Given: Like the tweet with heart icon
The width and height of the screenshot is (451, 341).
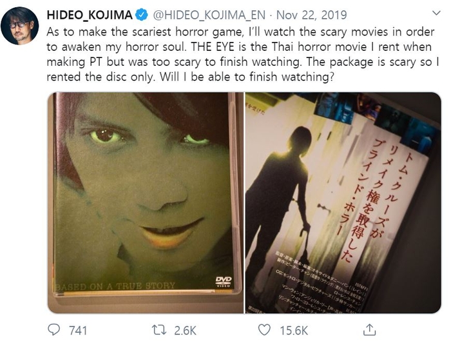Looking at the screenshot, I should (x=264, y=330).
